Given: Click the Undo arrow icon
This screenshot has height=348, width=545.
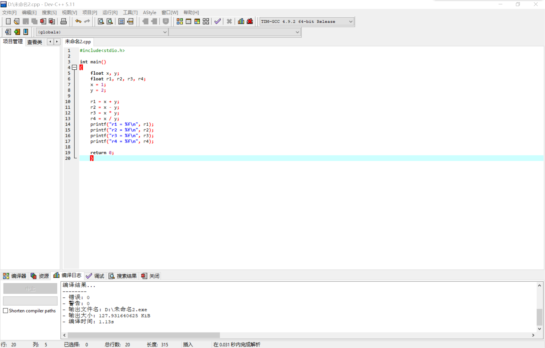Looking at the screenshot, I should (x=78, y=21).
